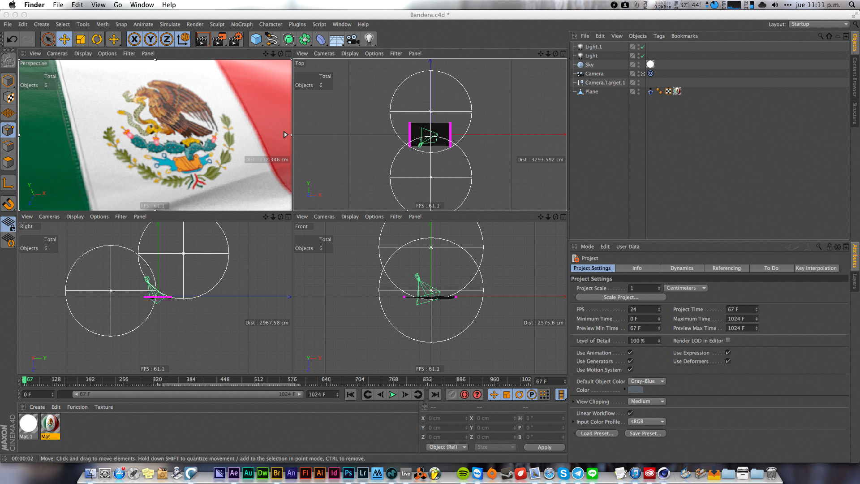Select the Rotate tool

pyautogui.click(x=97, y=39)
